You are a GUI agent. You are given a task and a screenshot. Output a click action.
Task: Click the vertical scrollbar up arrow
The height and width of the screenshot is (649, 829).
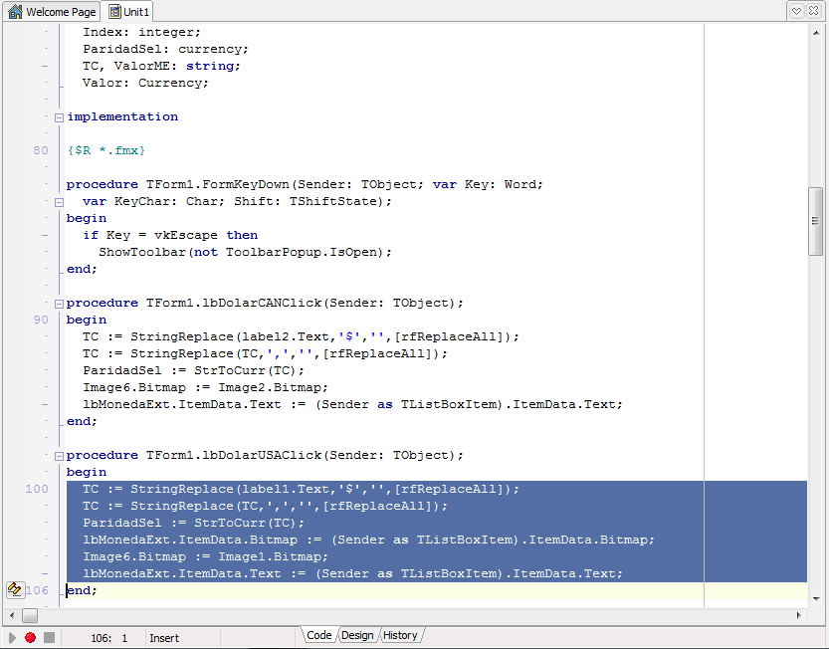[x=816, y=31]
